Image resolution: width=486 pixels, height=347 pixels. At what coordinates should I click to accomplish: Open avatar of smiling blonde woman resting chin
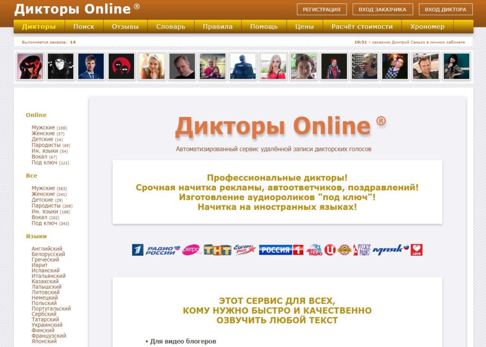tap(152, 66)
